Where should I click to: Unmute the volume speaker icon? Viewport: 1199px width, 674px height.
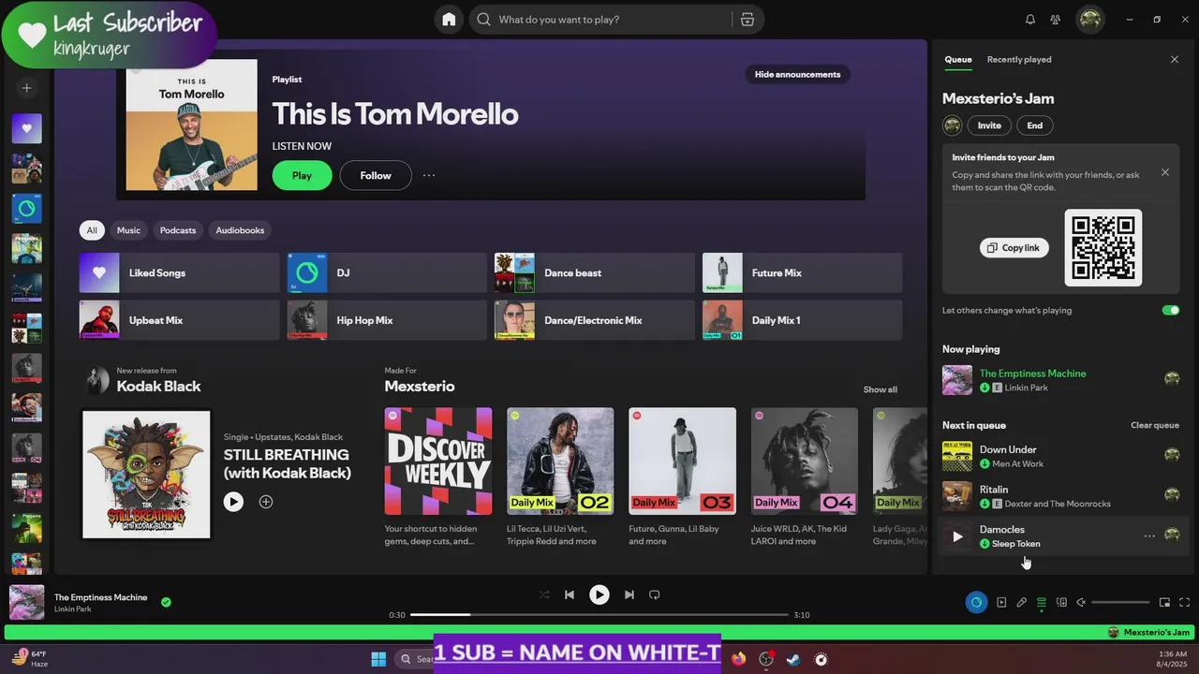[x=1081, y=603]
